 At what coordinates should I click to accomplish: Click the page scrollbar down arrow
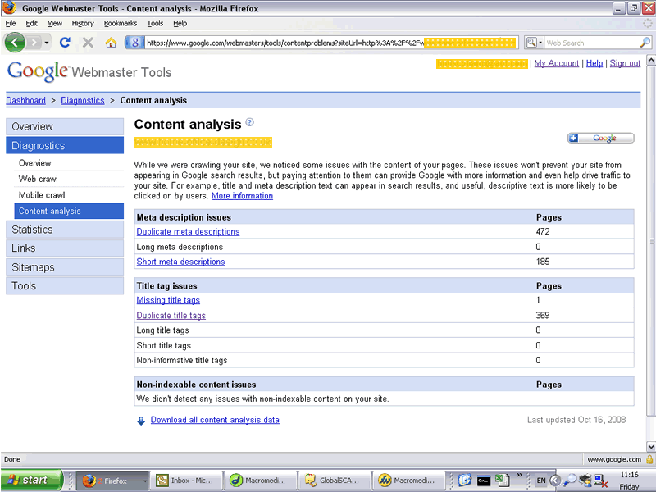point(651,447)
